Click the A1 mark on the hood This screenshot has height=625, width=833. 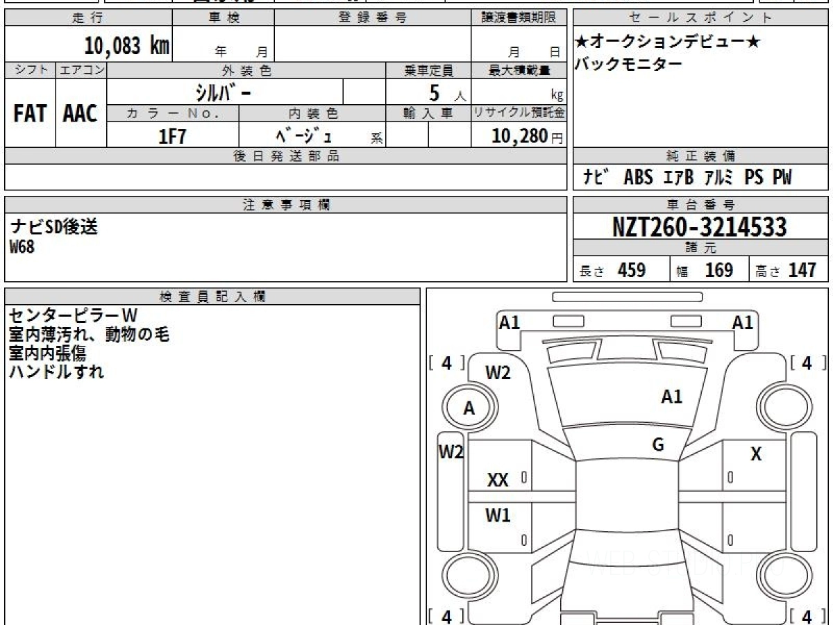pos(671,397)
